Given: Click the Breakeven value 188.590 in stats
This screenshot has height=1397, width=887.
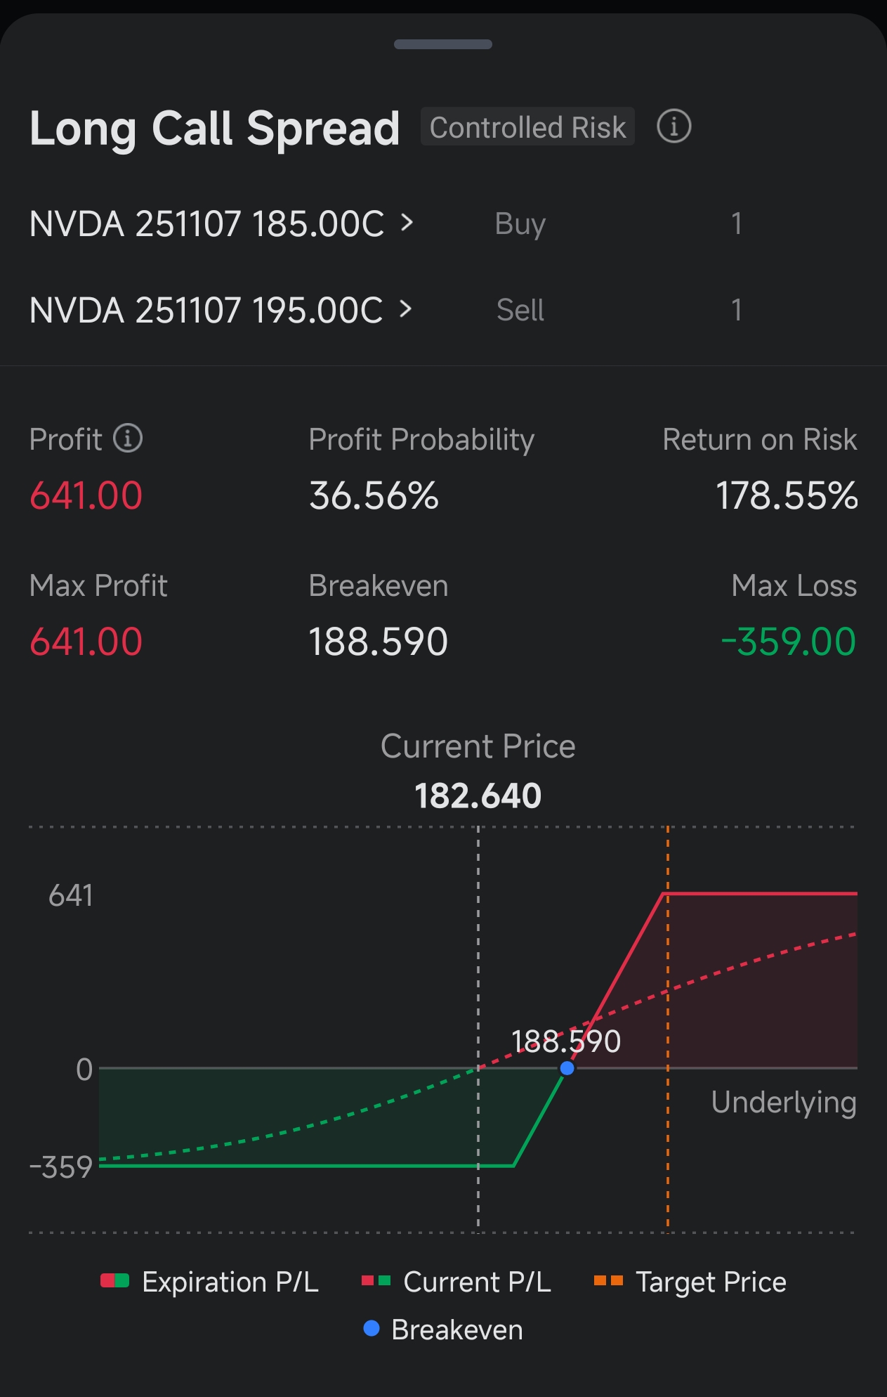Looking at the screenshot, I should 378,642.
